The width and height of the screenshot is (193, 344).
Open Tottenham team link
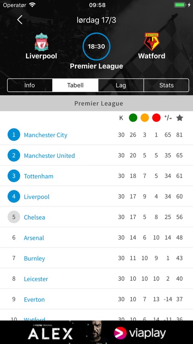(x=38, y=176)
